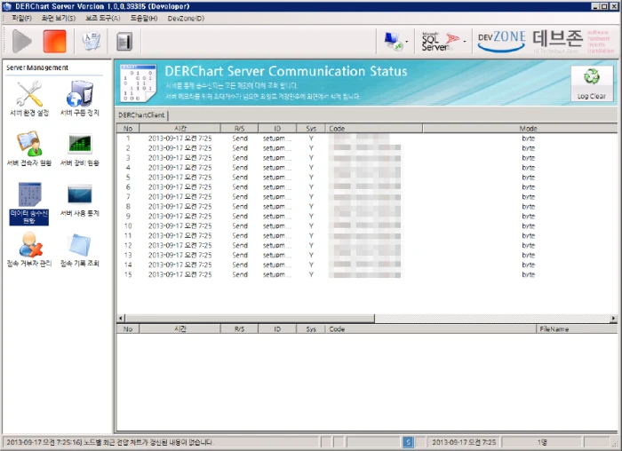Open the network connection icon dropdown arrow
The image size is (622, 451).
point(407,42)
